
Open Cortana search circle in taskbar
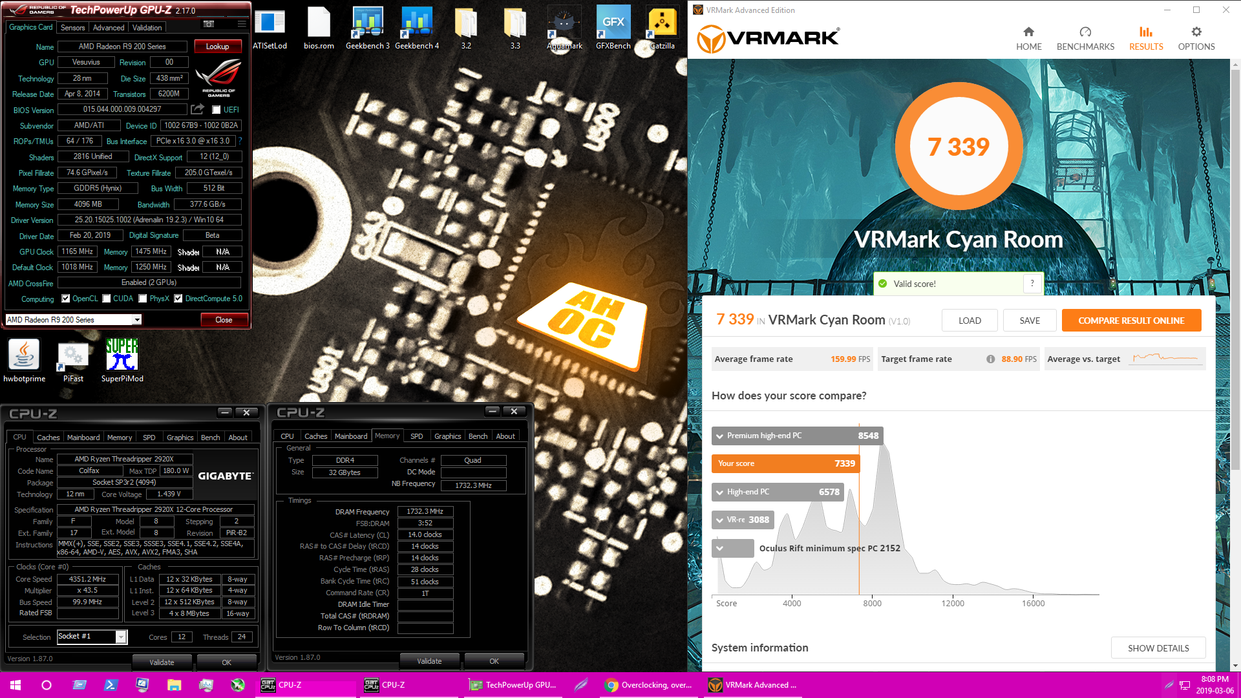pos(47,685)
